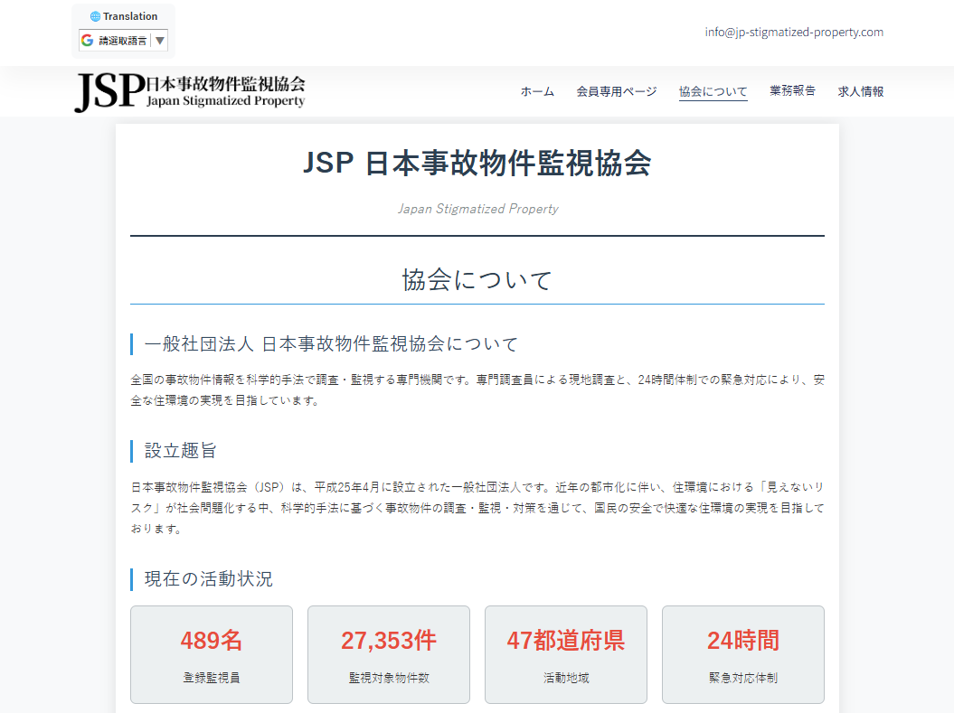Select the 協会について nav item
This screenshot has width=954, height=713.
(x=713, y=90)
